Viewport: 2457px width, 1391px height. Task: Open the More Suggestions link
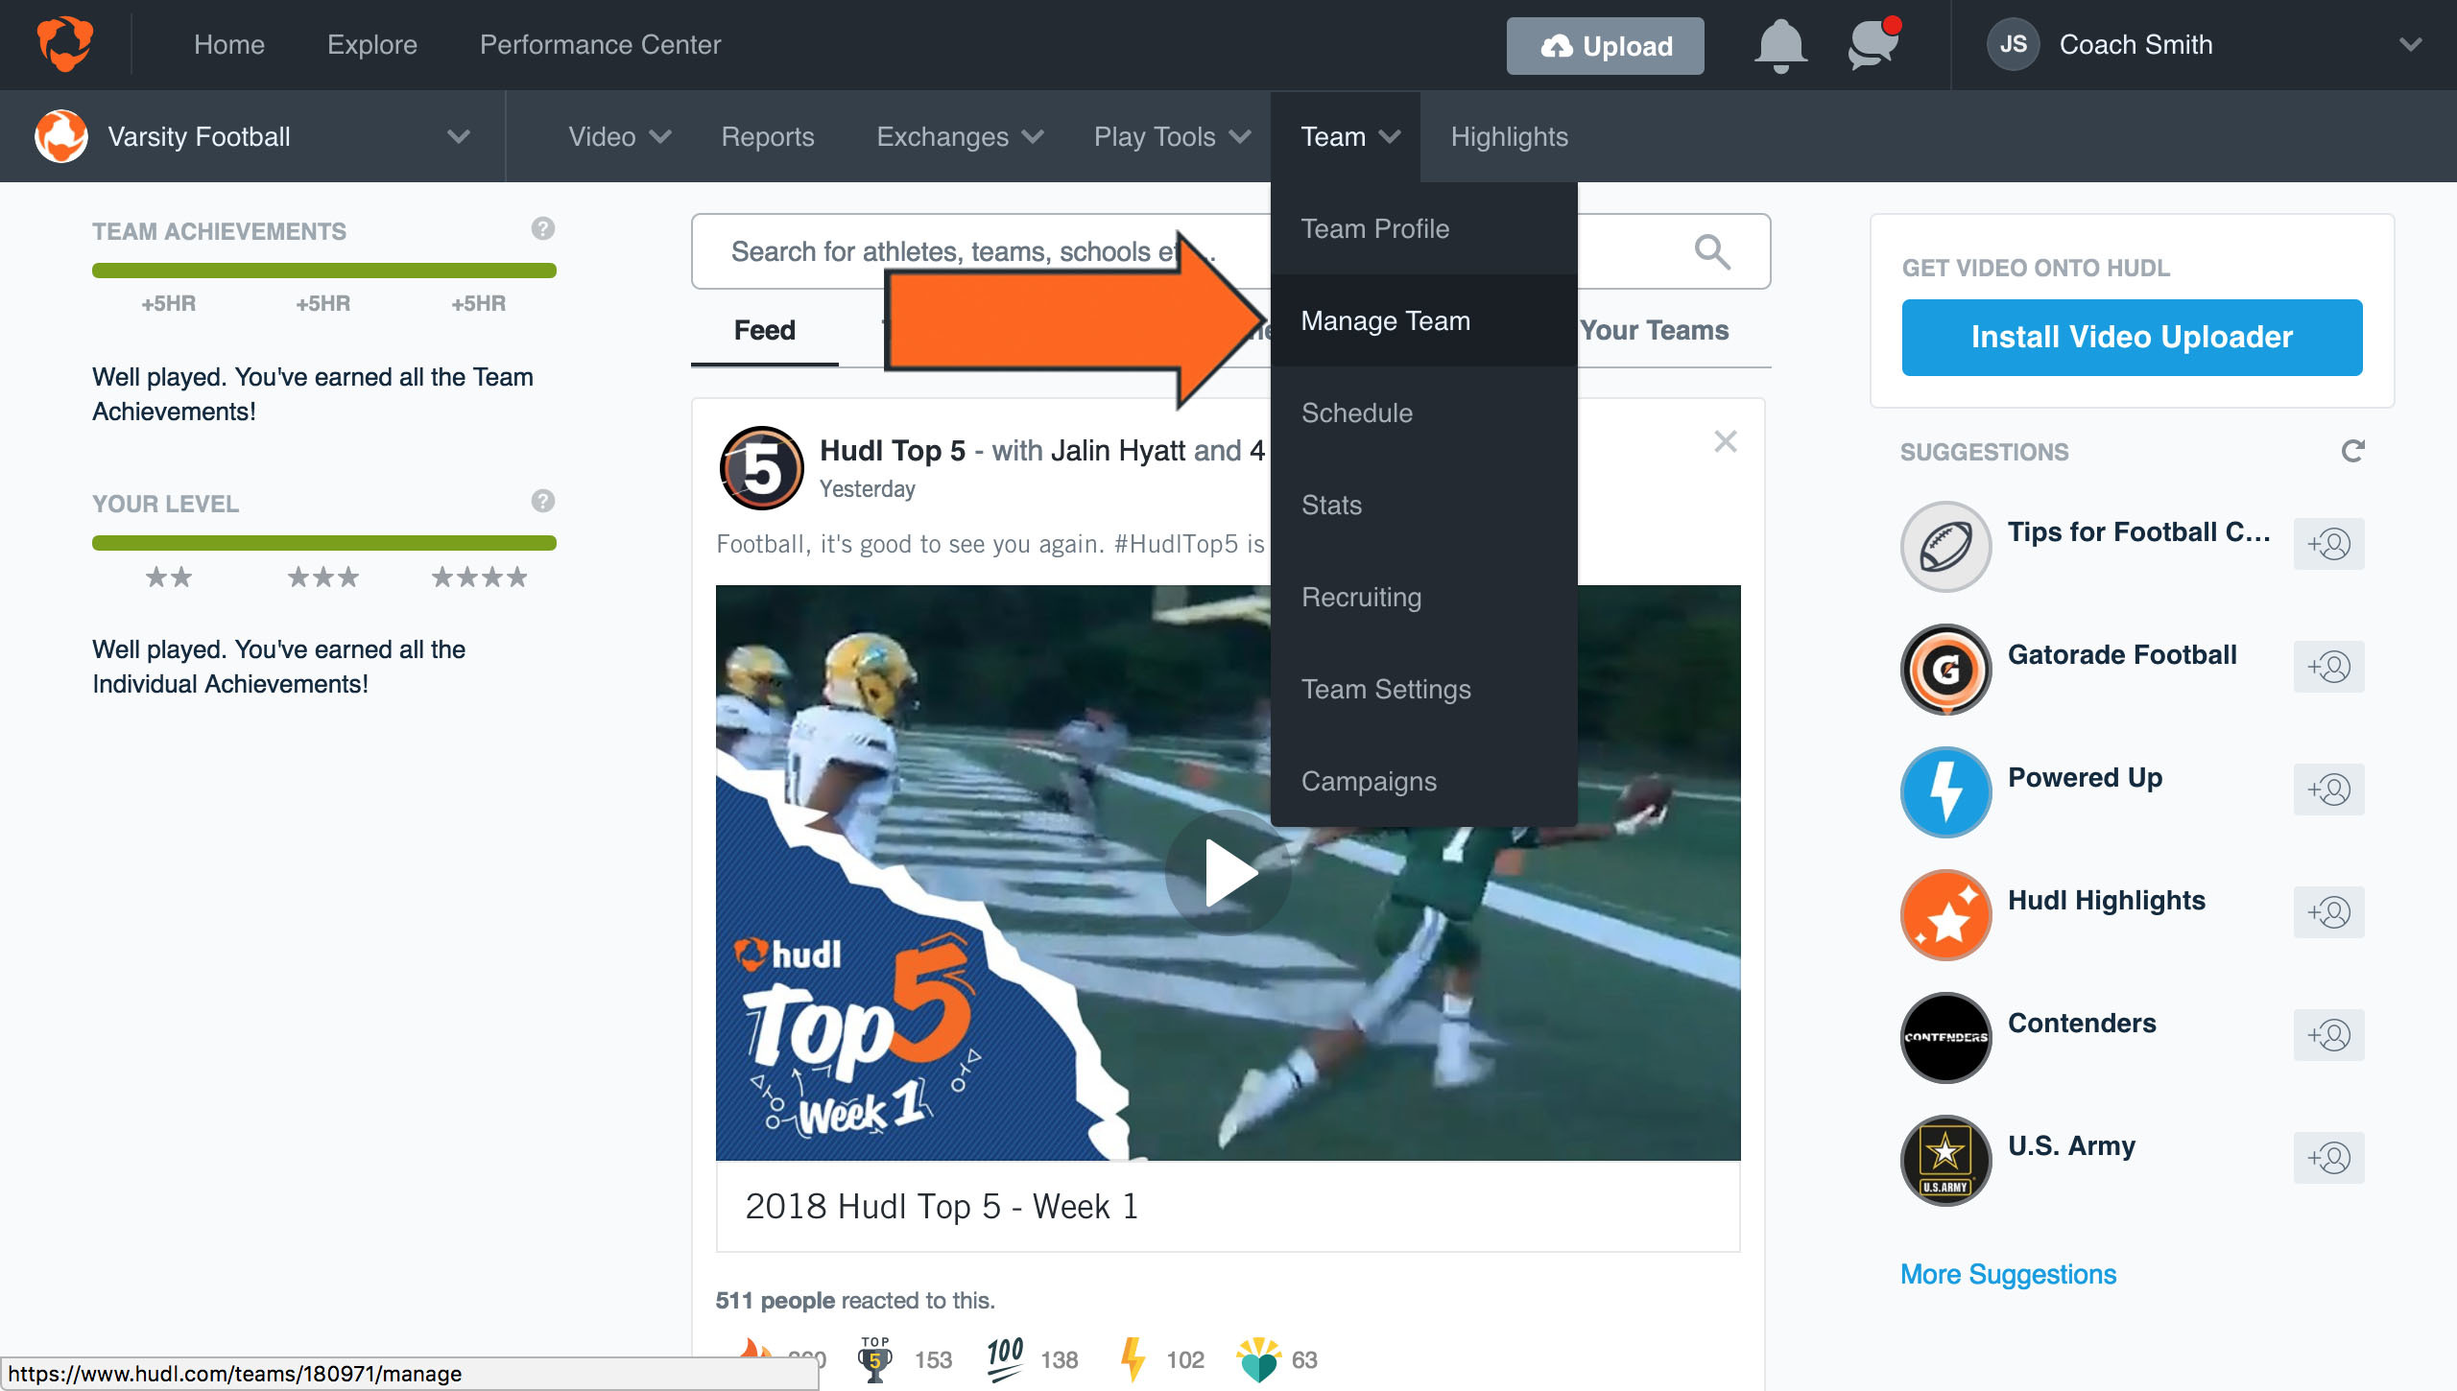(x=2008, y=1274)
